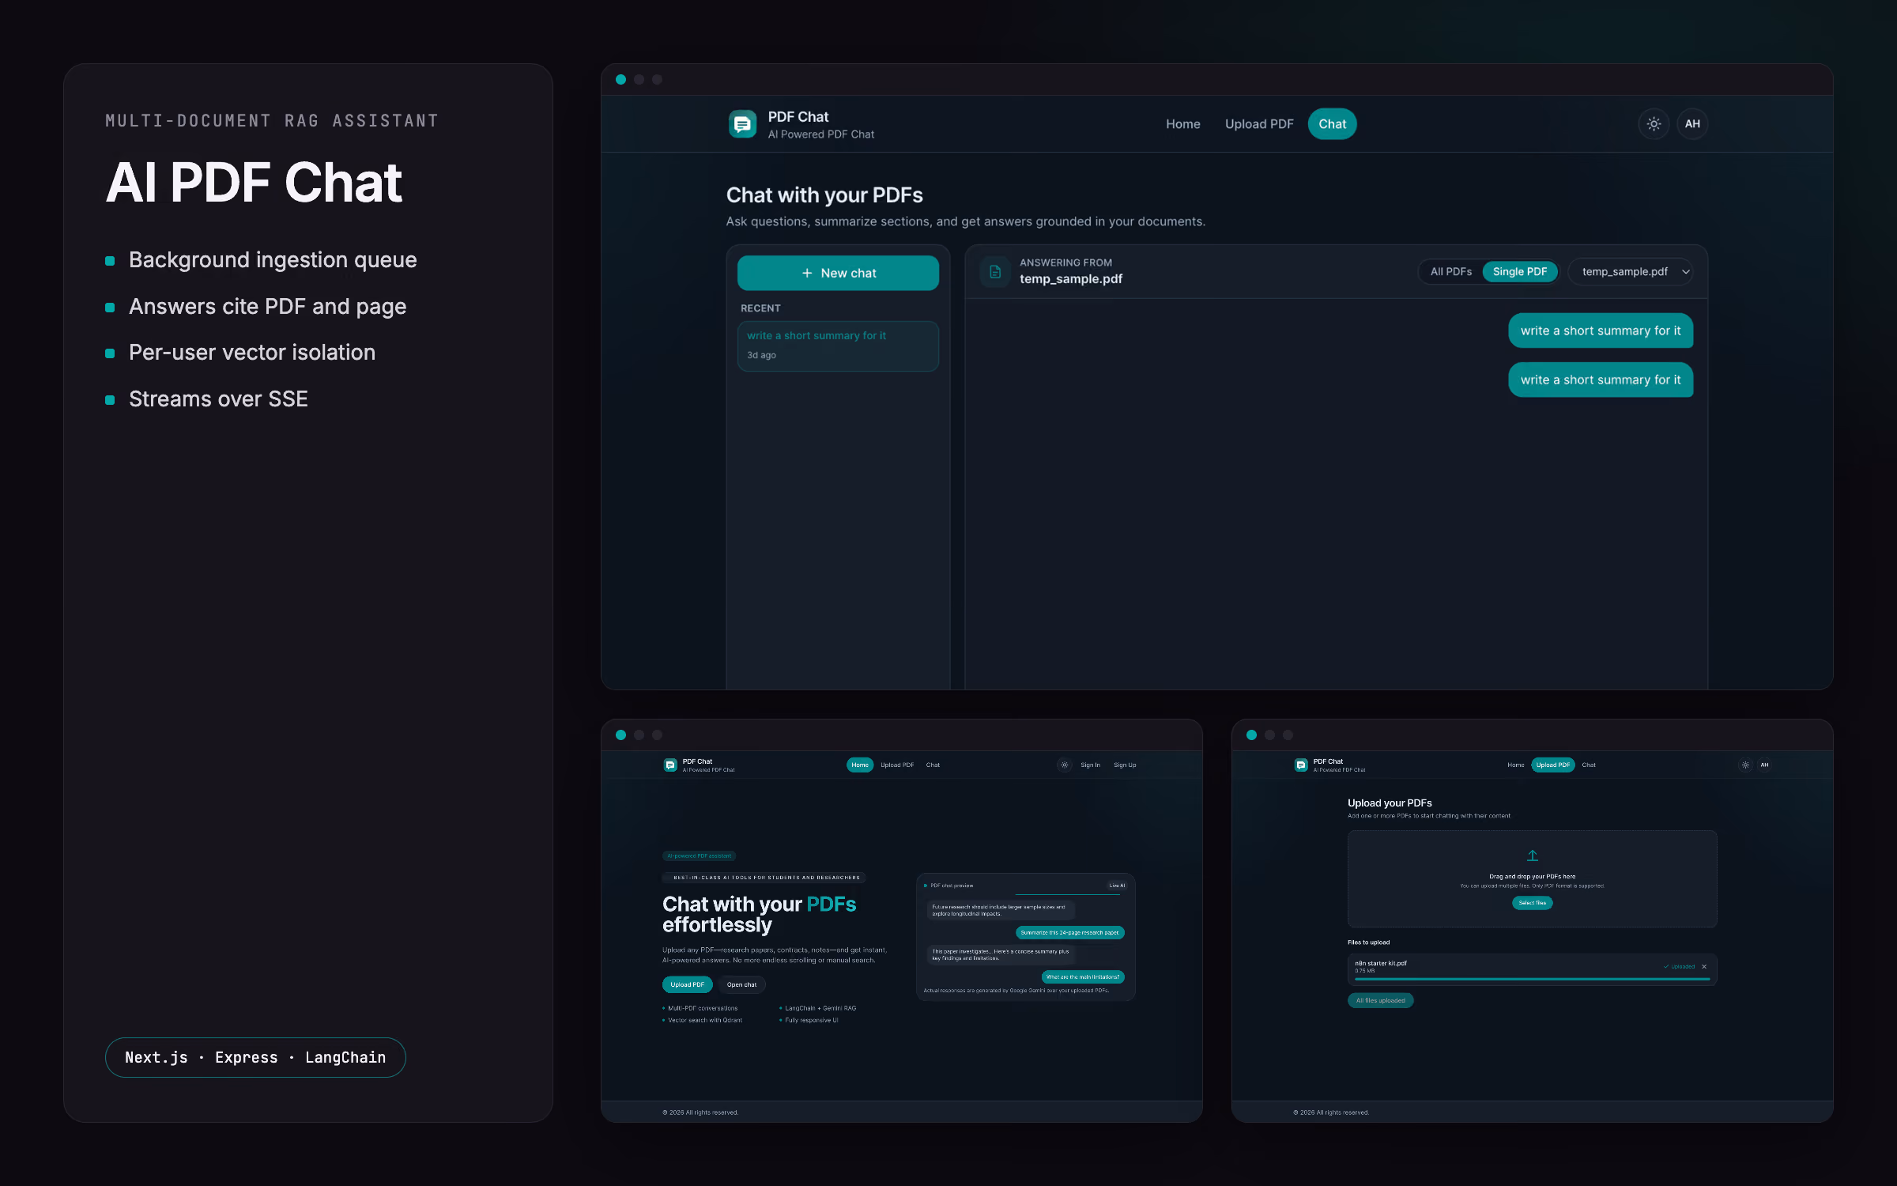Open the AH user avatar in the chat window

[x=1692, y=124]
